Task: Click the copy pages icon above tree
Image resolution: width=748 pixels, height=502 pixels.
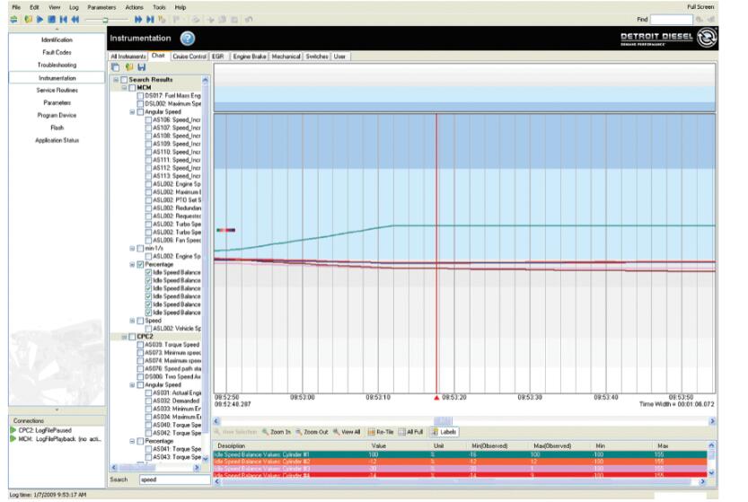Action: point(115,67)
